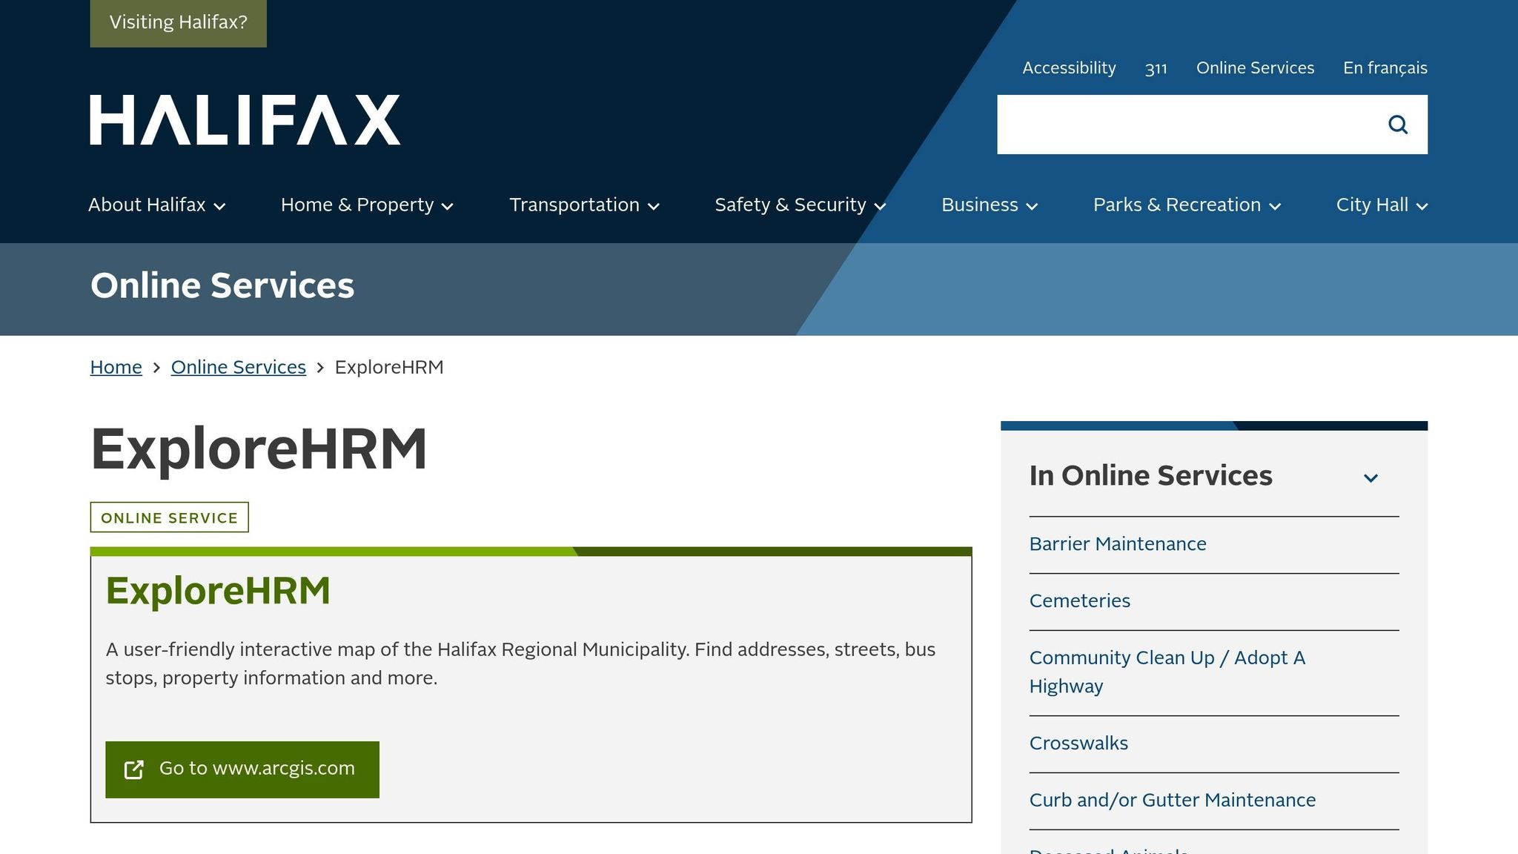Navigate to Home via the breadcrumb
The height and width of the screenshot is (854, 1518).
tap(116, 367)
